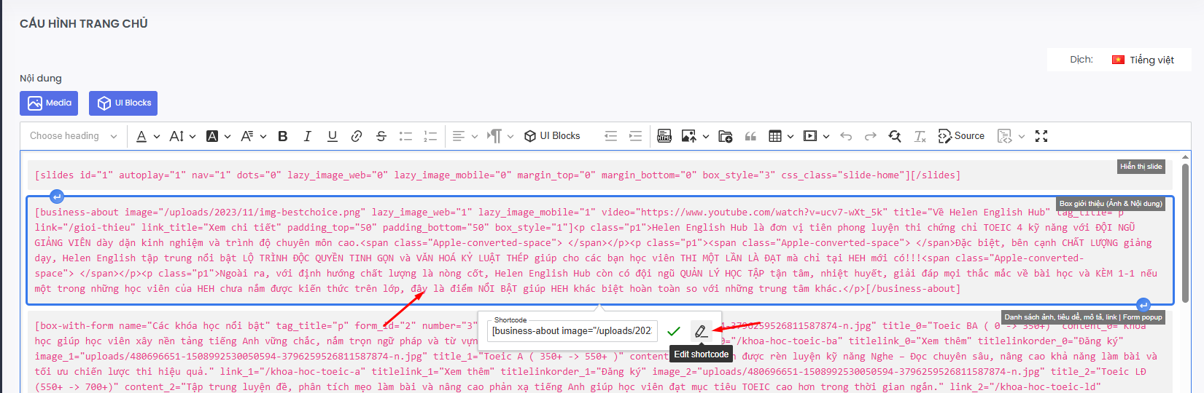
Task: Click the Edit shortcode pencil icon
Action: 701,331
